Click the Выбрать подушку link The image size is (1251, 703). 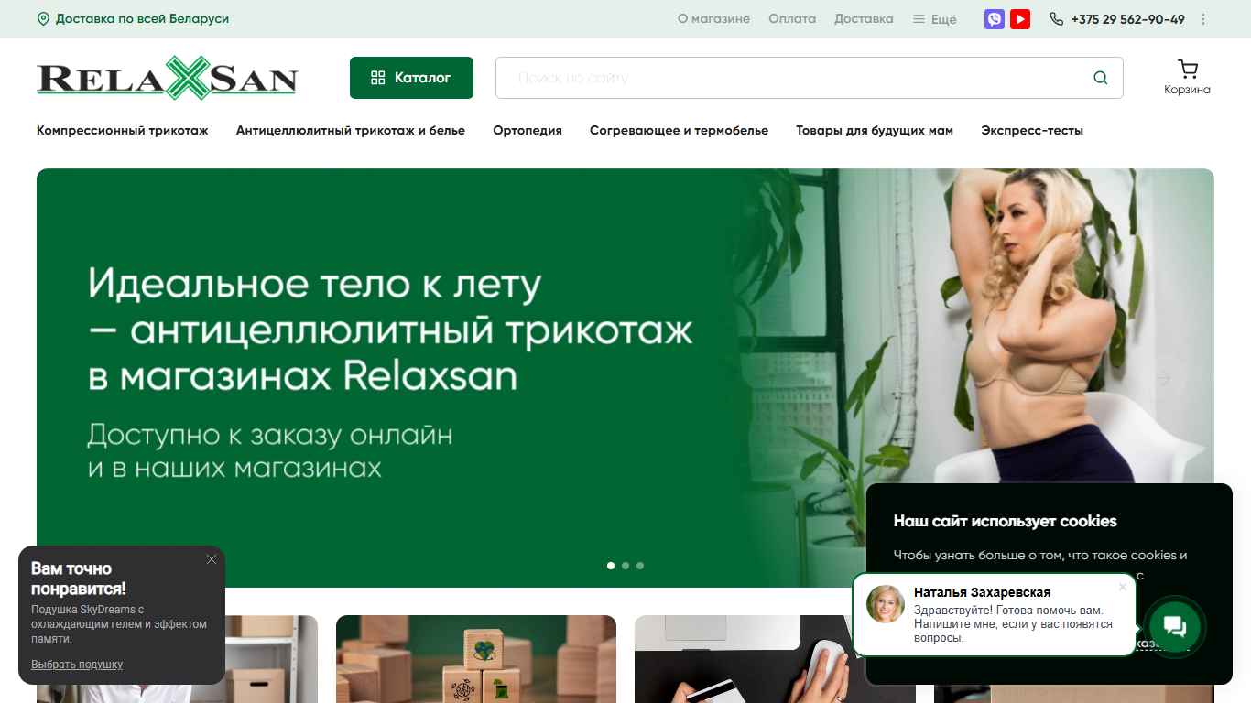(x=77, y=665)
